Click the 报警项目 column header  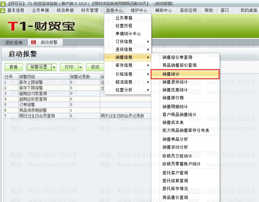click(x=44, y=77)
